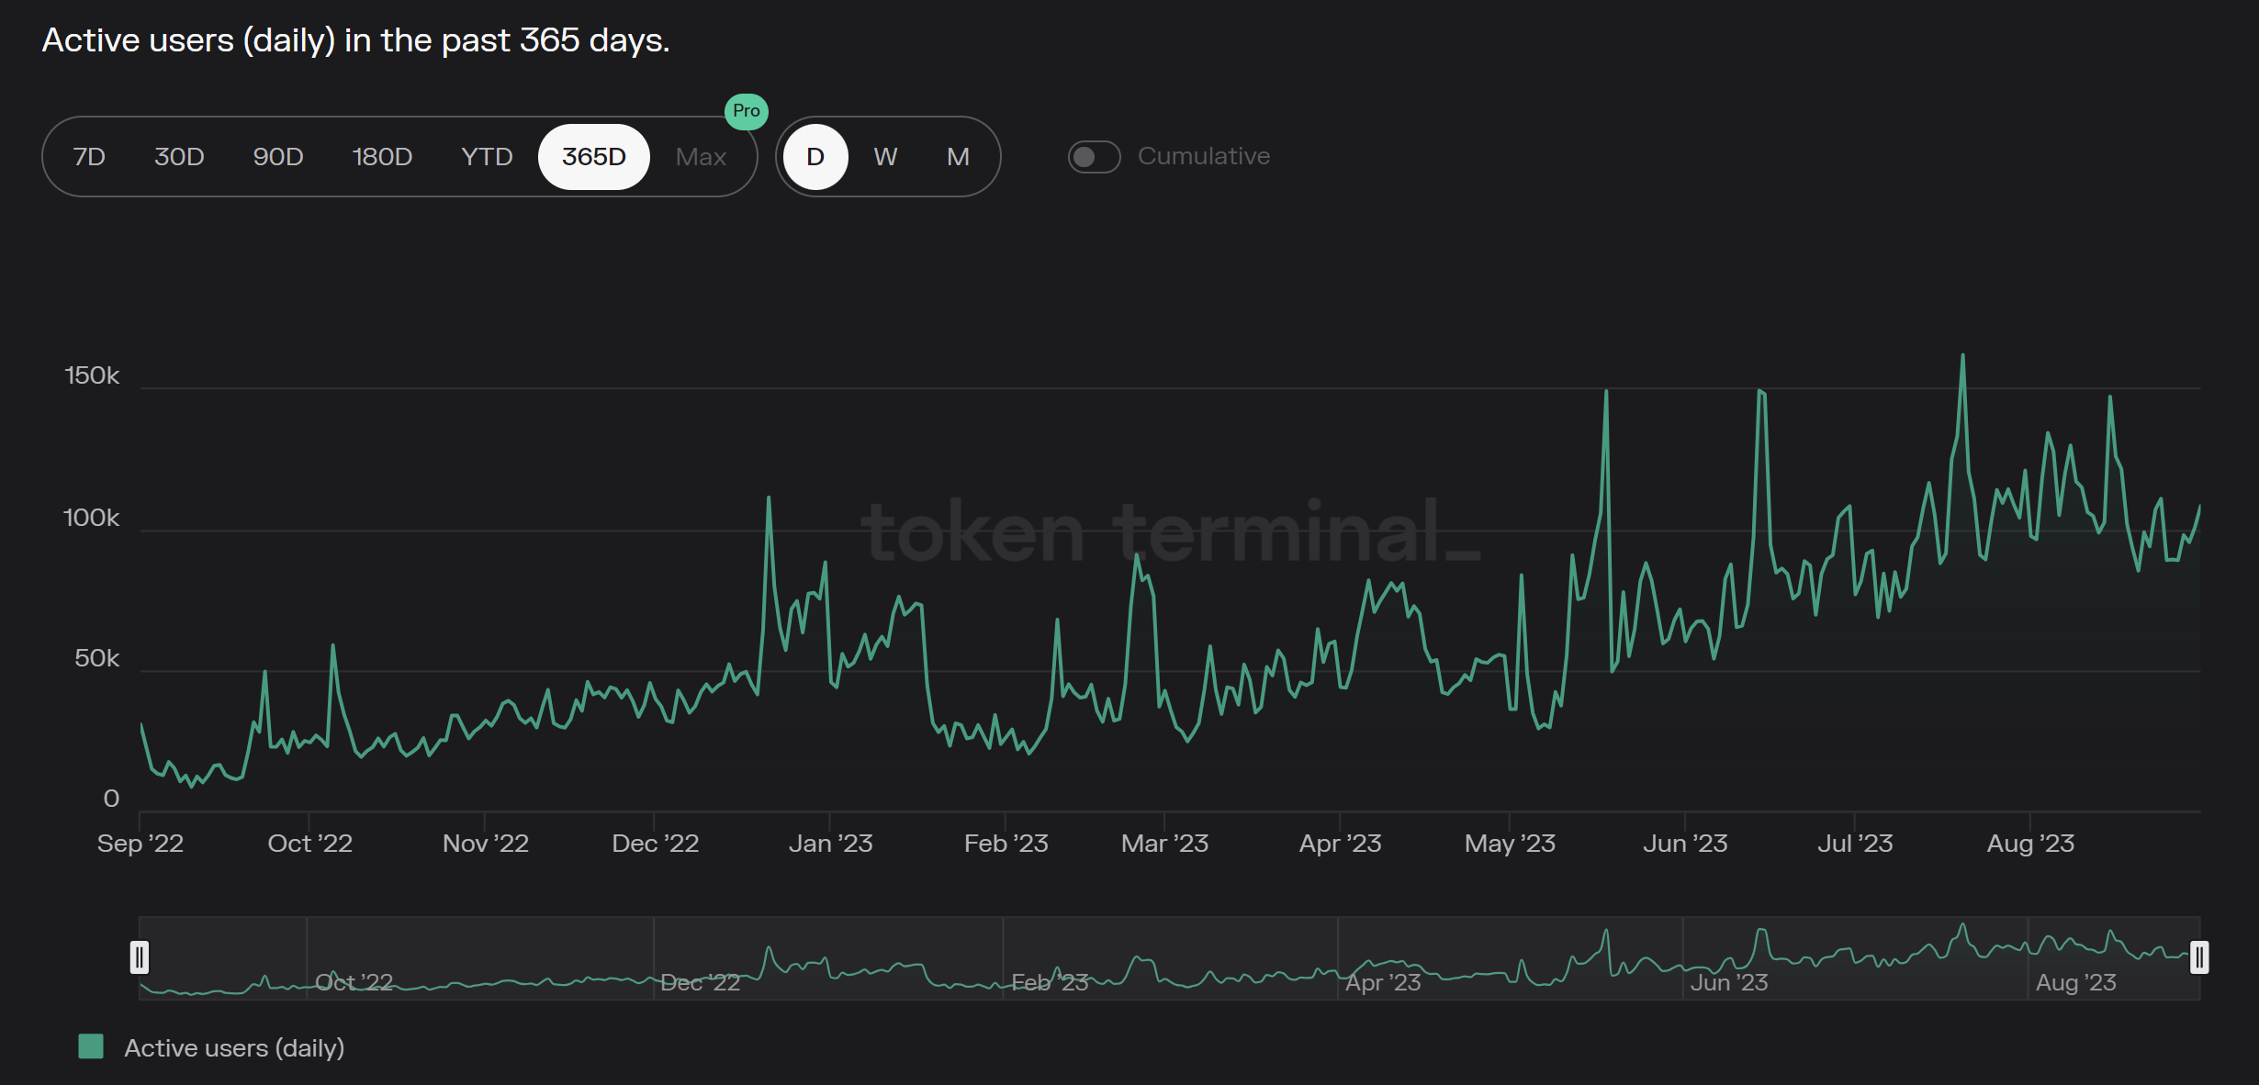Switch to monthly M granularity
The width and height of the screenshot is (2259, 1085).
point(958,157)
